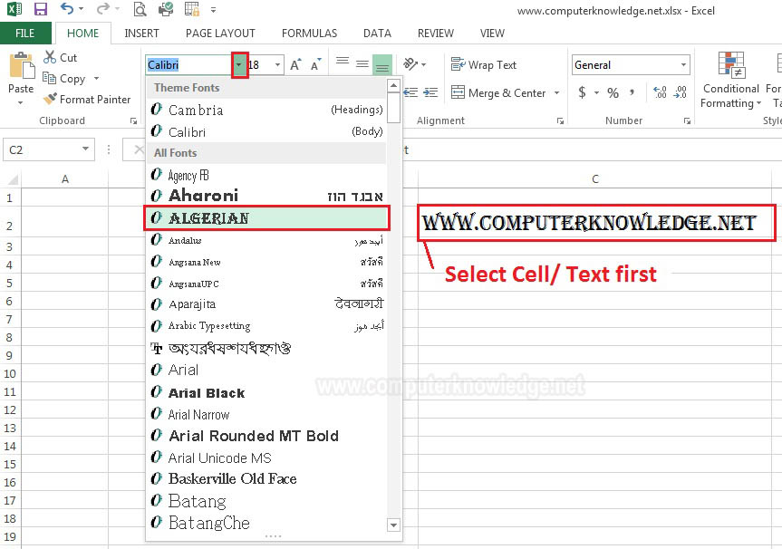Toggle bottom align button
The image size is (782, 549).
click(382, 65)
